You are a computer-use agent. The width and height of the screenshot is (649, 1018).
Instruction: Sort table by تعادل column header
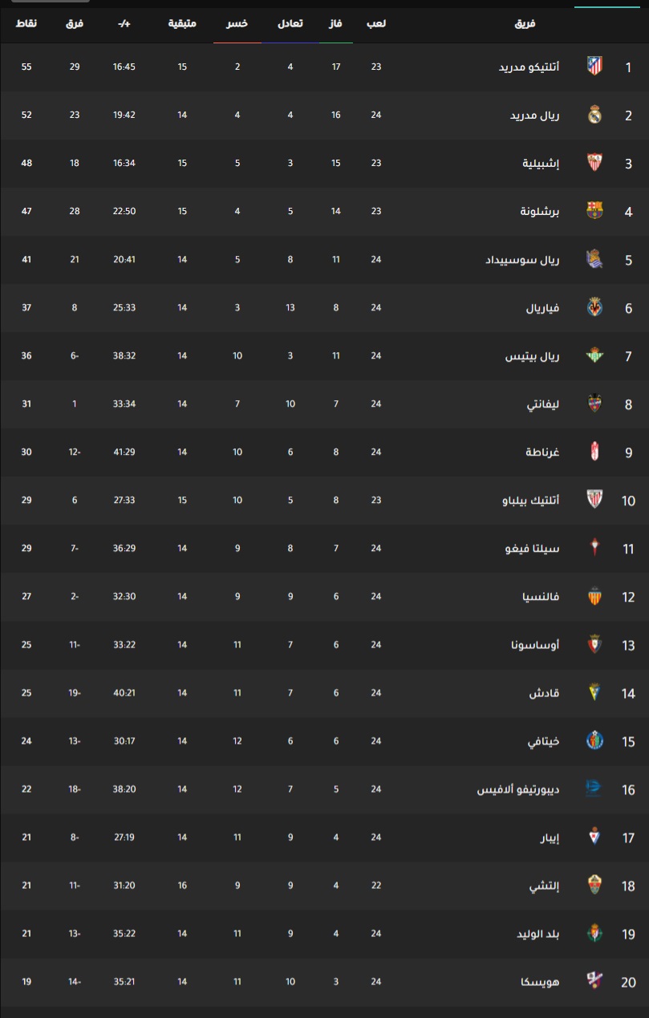(290, 23)
